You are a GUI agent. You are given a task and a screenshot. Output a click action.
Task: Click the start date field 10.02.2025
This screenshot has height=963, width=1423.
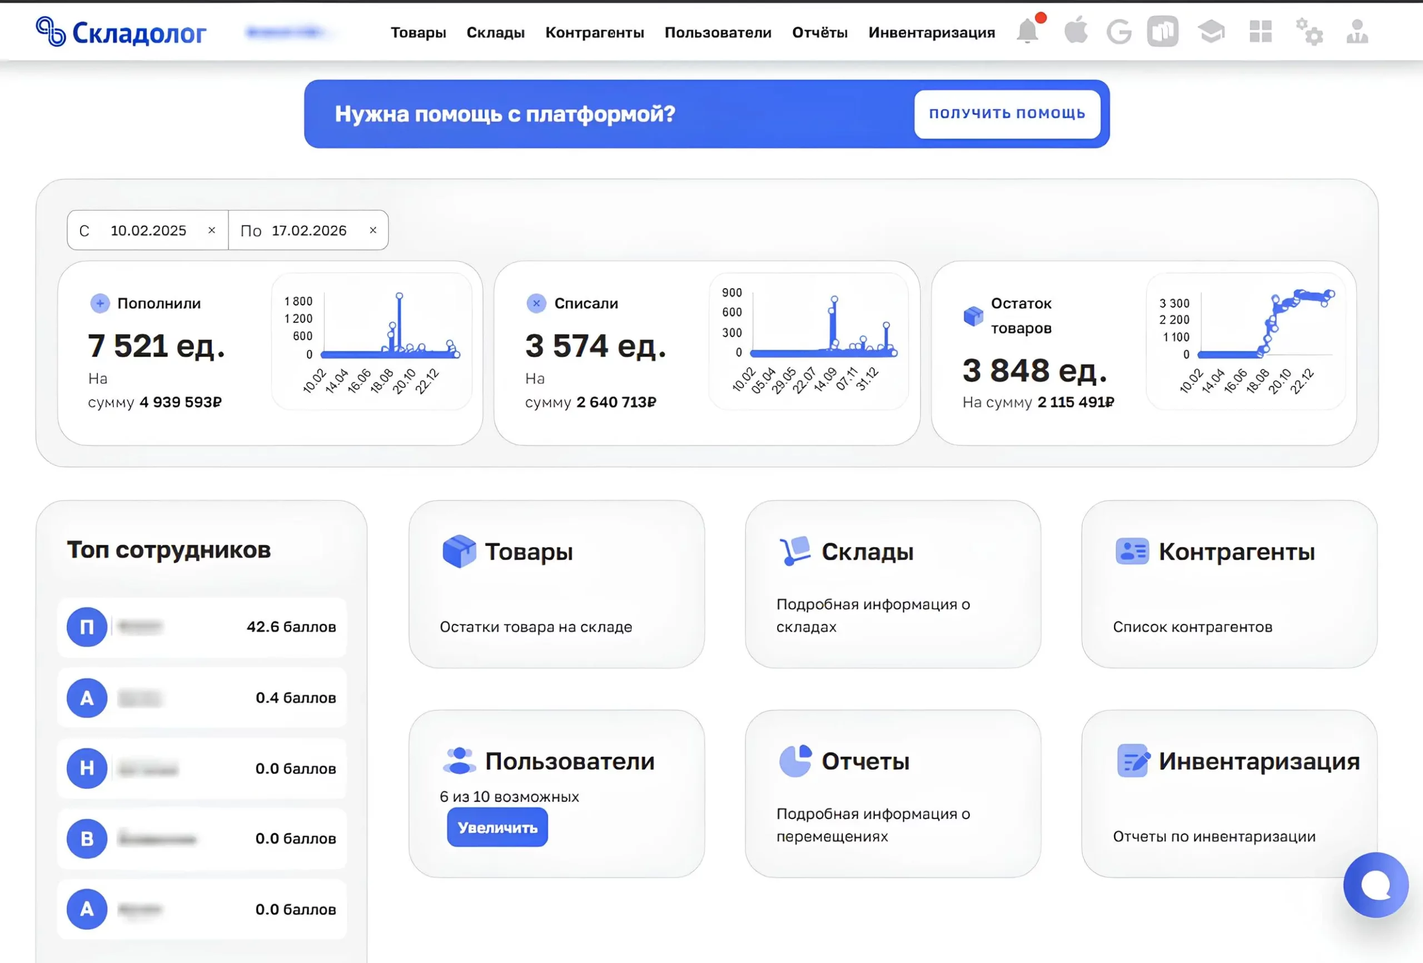(148, 230)
